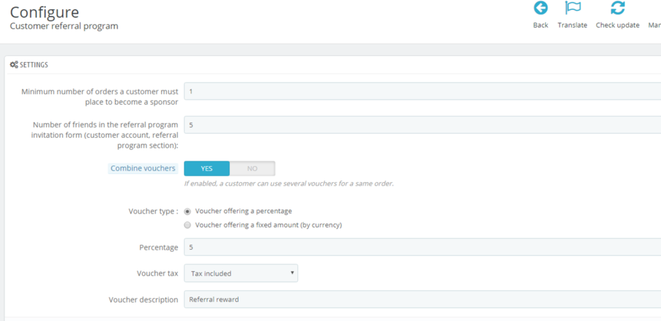Click the SETTINGS panel heading
Image resolution: width=661 pixels, height=321 pixels.
34,65
